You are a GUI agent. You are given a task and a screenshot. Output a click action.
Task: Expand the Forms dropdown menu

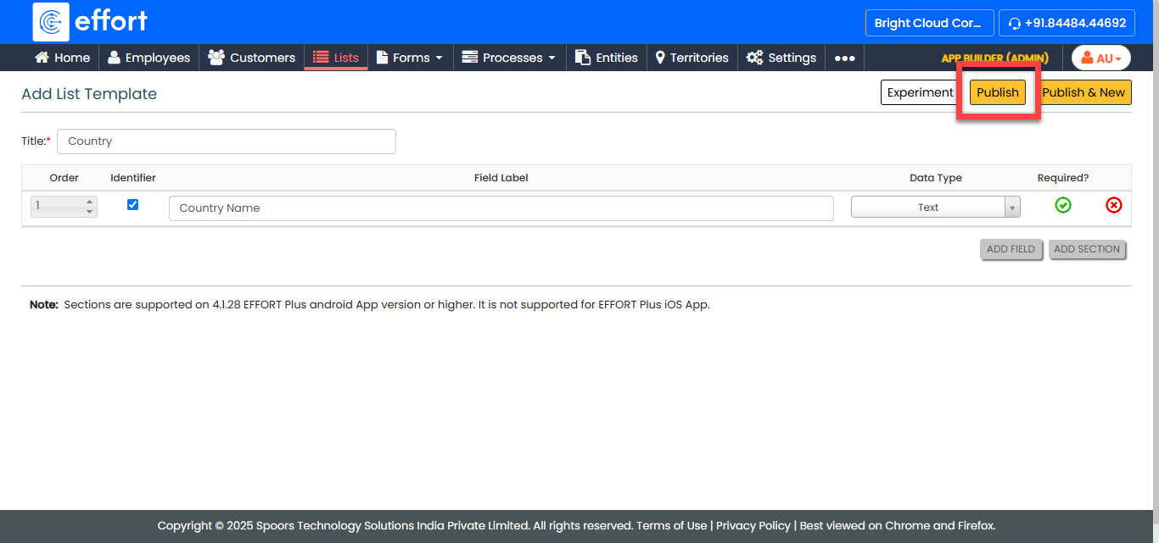pyautogui.click(x=411, y=58)
